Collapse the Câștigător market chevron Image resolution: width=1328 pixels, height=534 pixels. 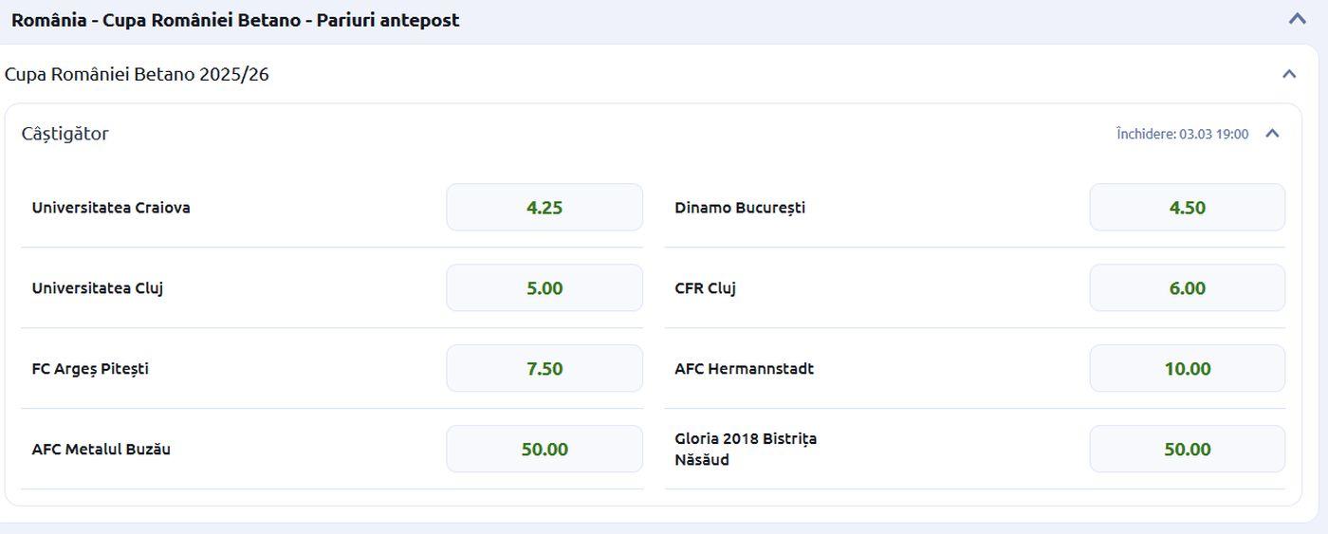(1273, 134)
